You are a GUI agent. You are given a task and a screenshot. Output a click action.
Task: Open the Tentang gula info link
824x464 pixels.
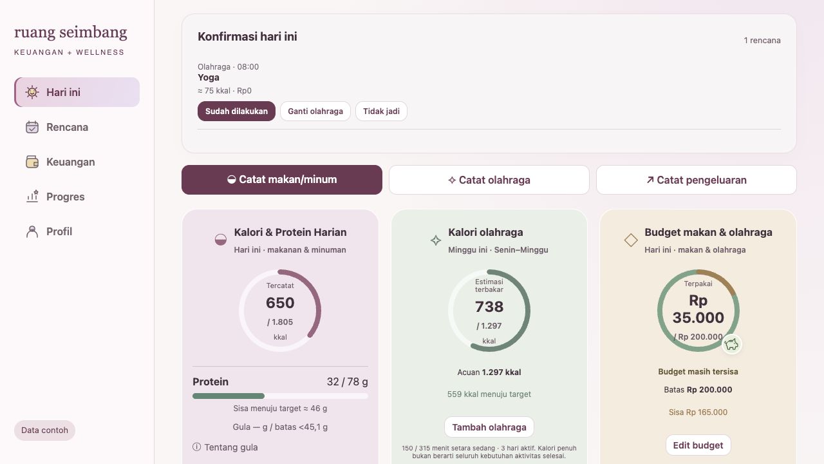click(225, 447)
